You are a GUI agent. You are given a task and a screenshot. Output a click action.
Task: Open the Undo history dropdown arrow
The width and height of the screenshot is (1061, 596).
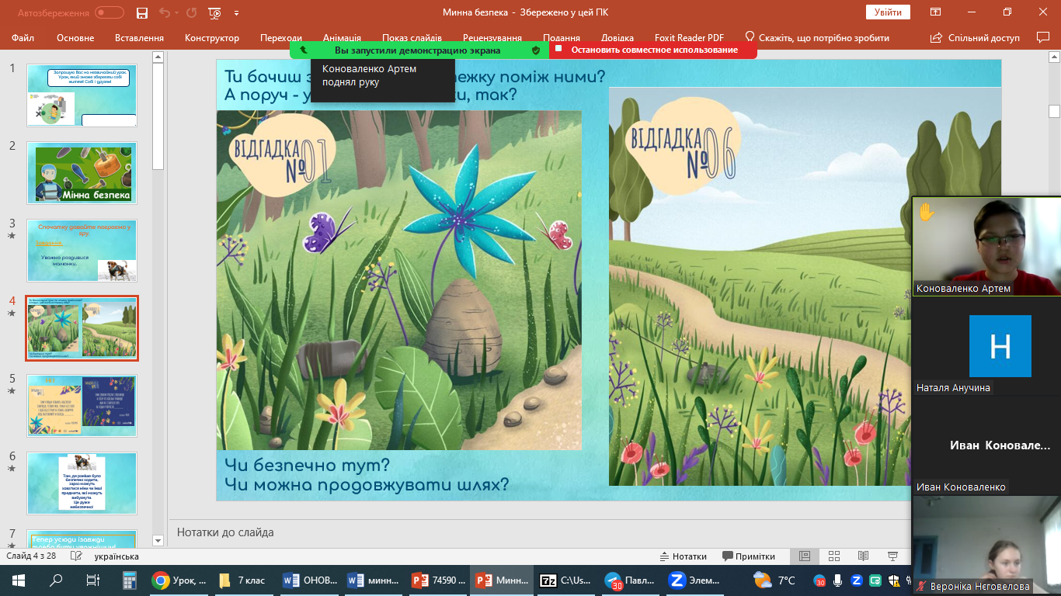point(176,12)
